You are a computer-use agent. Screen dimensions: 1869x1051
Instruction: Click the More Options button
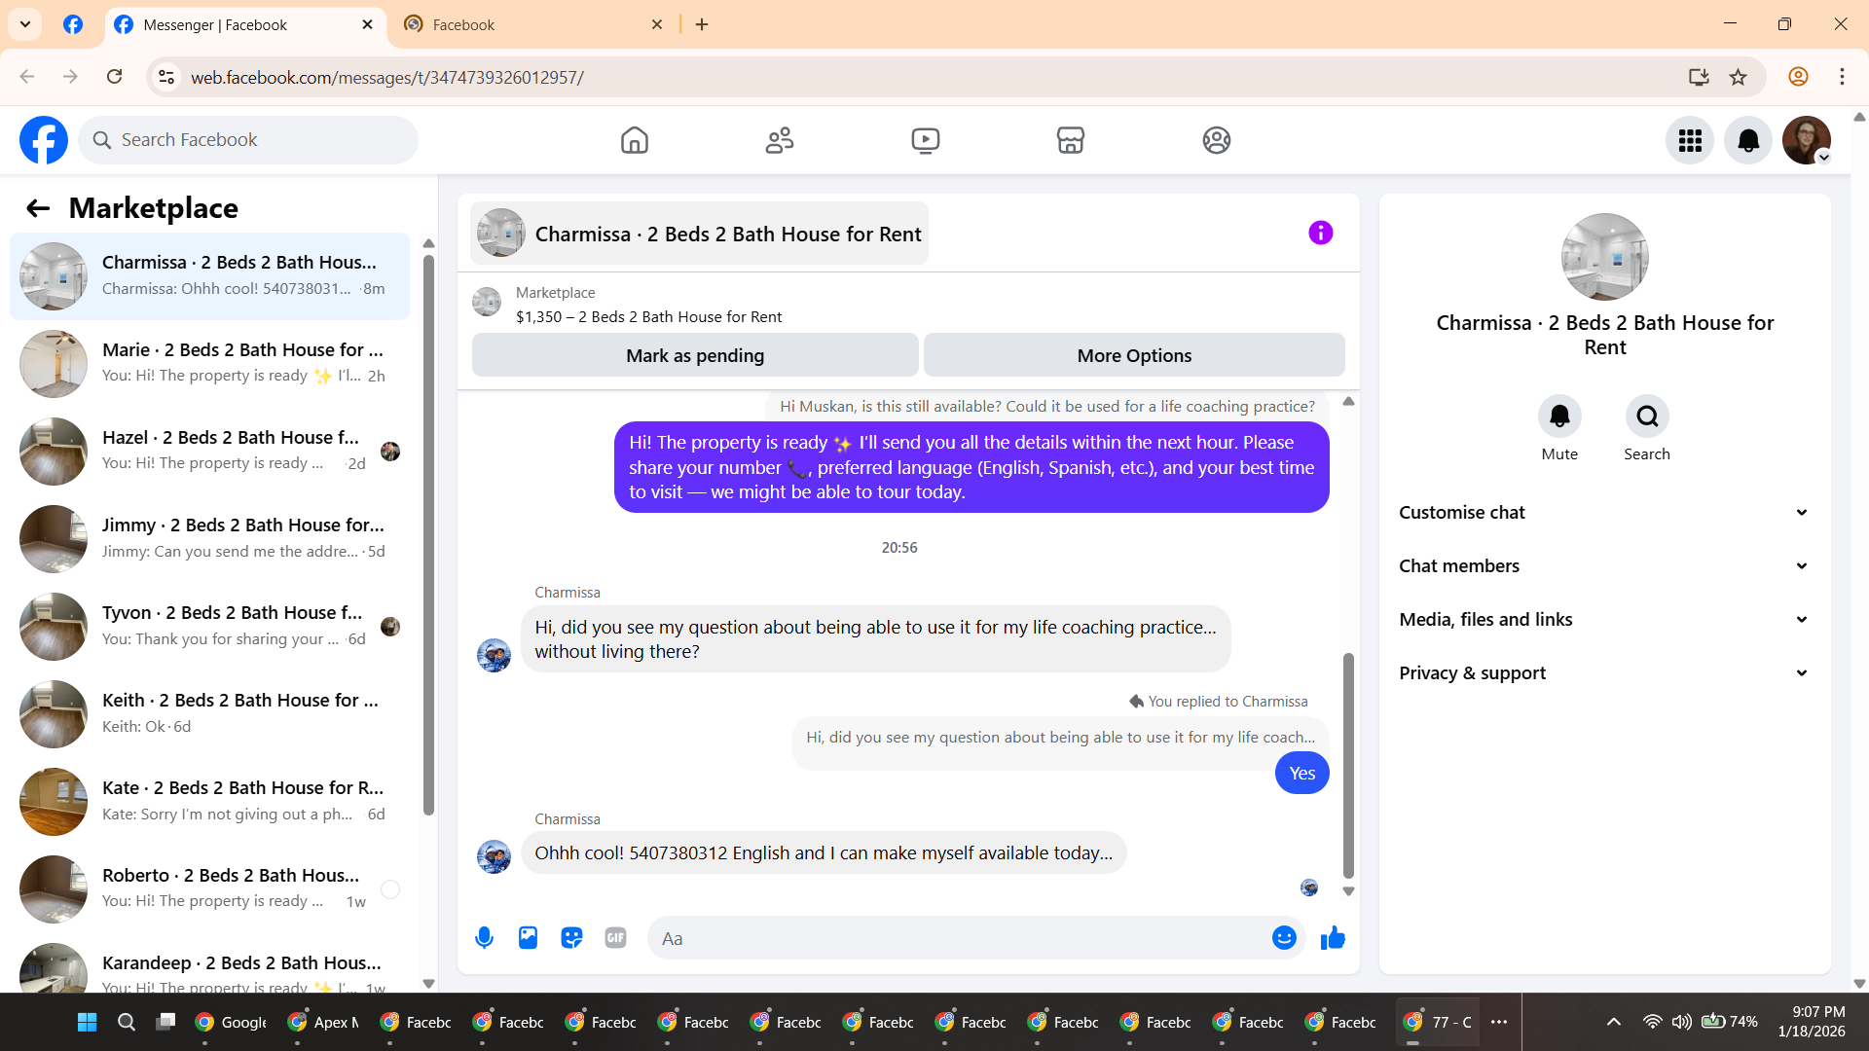(1134, 356)
